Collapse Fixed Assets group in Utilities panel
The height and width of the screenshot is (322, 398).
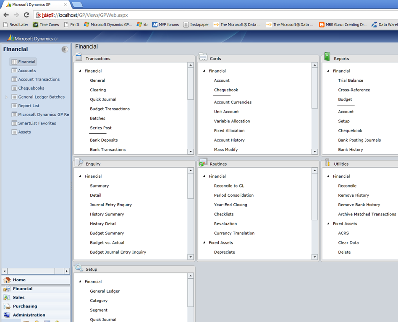(328, 223)
